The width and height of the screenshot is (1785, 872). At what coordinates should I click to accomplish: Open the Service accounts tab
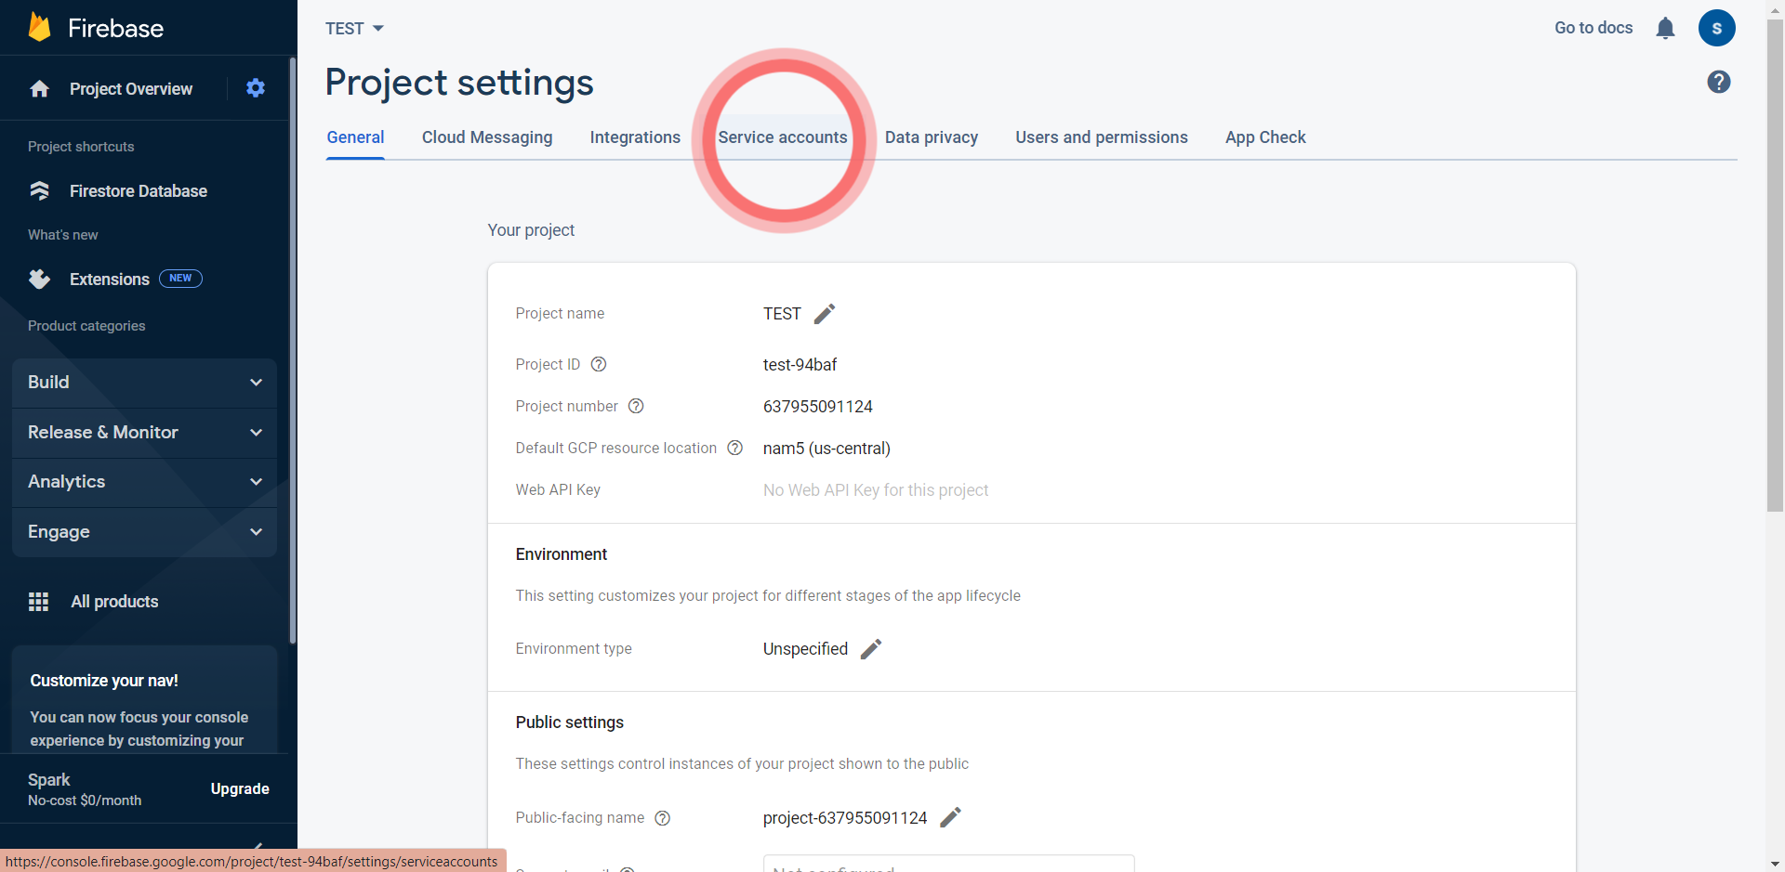(783, 137)
